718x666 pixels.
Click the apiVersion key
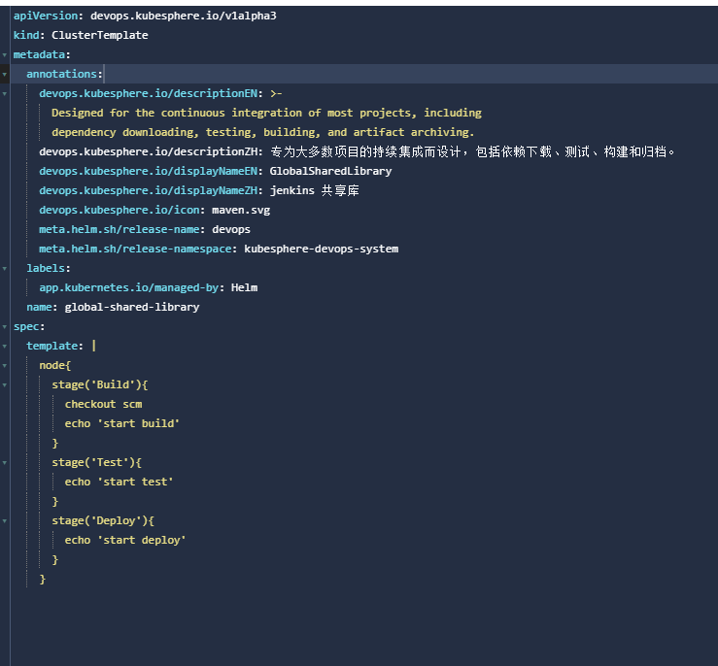coord(46,16)
